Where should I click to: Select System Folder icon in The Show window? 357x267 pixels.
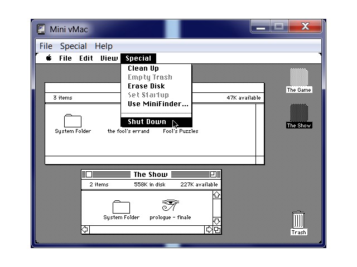(x=121, y=206)
